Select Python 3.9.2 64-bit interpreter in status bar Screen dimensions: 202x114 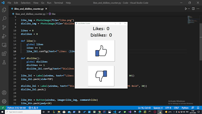17,108
